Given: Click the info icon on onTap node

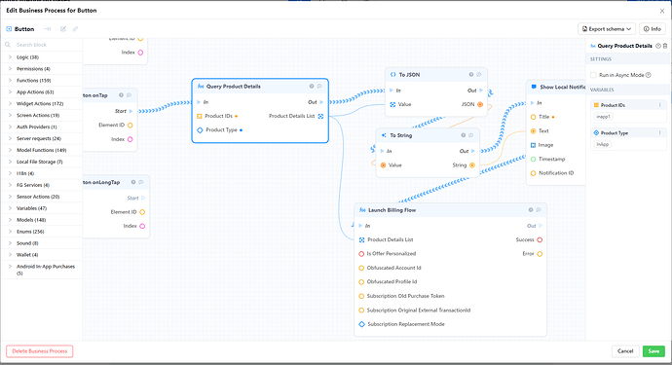Looking at the screenshot, I should [x=122, y=95].
